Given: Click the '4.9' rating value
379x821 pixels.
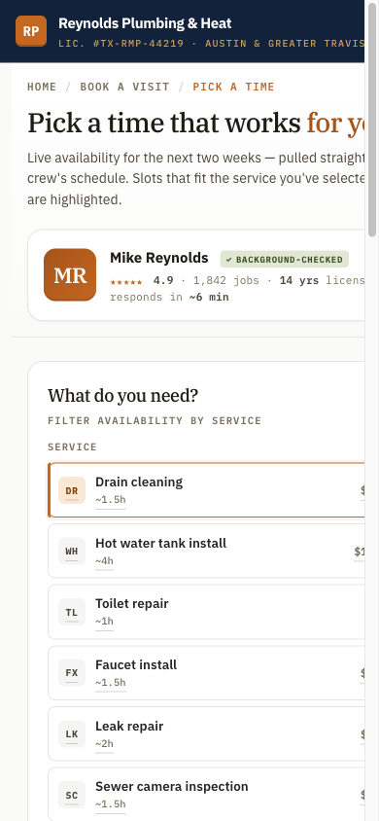Looking at the screenshot, I should pyautogui.click(x=163, y=281).
